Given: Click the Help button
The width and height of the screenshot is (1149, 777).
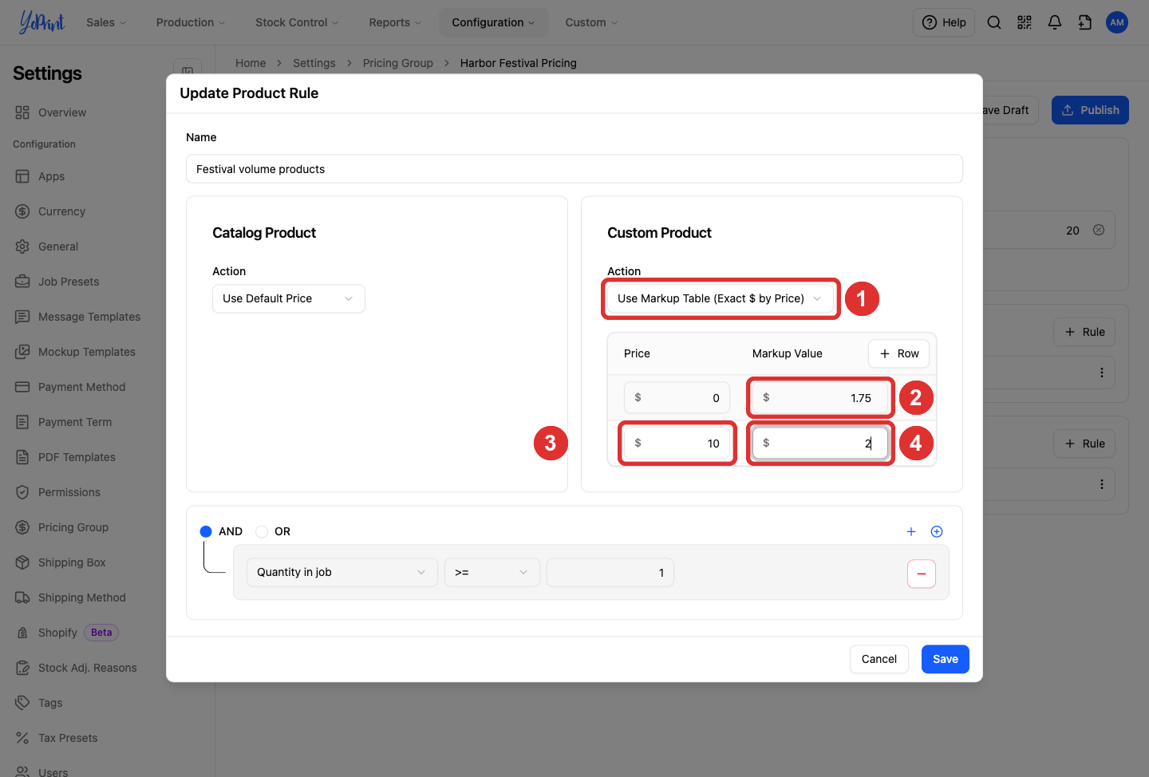Looking at the screenshot, I should (x=944, y=22).
